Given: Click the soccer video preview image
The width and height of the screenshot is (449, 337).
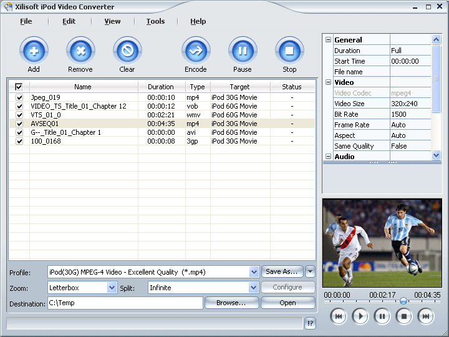Looking at the screenshot, I should 382,243.
